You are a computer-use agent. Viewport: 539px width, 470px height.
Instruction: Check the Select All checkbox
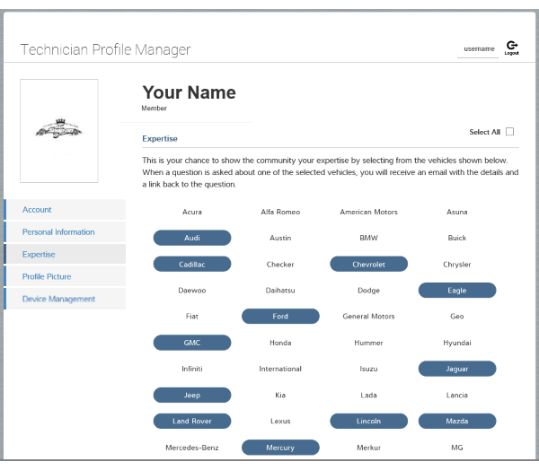coord(510,132)
